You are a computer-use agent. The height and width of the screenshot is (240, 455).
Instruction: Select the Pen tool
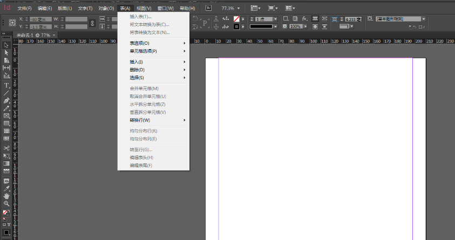(x=6, y=100)
